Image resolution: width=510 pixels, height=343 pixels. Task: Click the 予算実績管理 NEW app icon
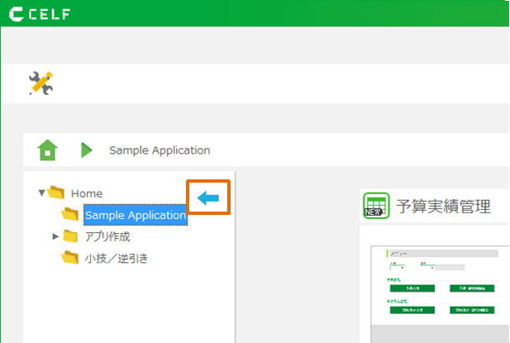tap(376, 206)
